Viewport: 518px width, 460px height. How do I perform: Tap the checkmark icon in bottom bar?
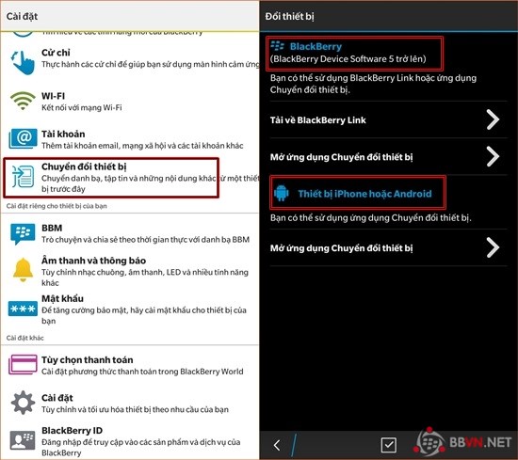[389, 445]
